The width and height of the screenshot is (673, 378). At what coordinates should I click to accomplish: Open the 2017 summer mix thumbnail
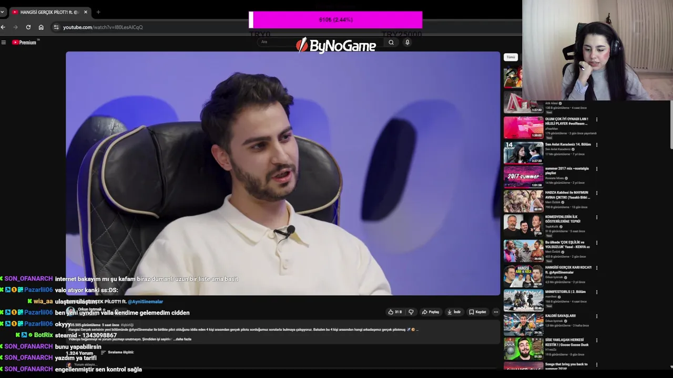coord(524,177)
